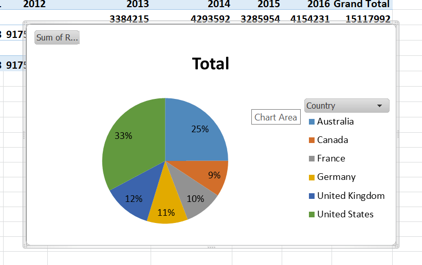Screen dimensions: 422x265
Task: Click the yellow Germany legend swatch
Action: point(311,177)
